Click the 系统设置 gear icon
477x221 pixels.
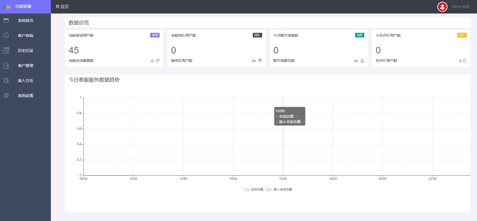click(x=6, y=95)
